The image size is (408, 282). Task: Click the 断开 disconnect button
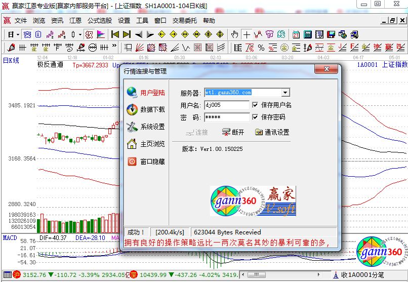[x=233, y=132]
